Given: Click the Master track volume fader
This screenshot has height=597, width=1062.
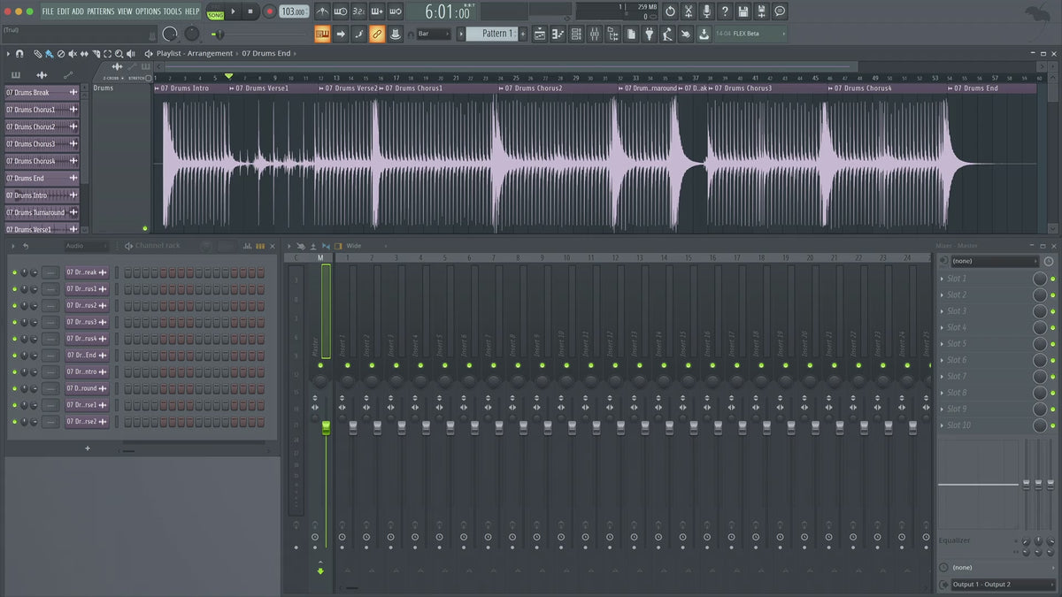Looking at the screenshot, I should click(326, 428).
